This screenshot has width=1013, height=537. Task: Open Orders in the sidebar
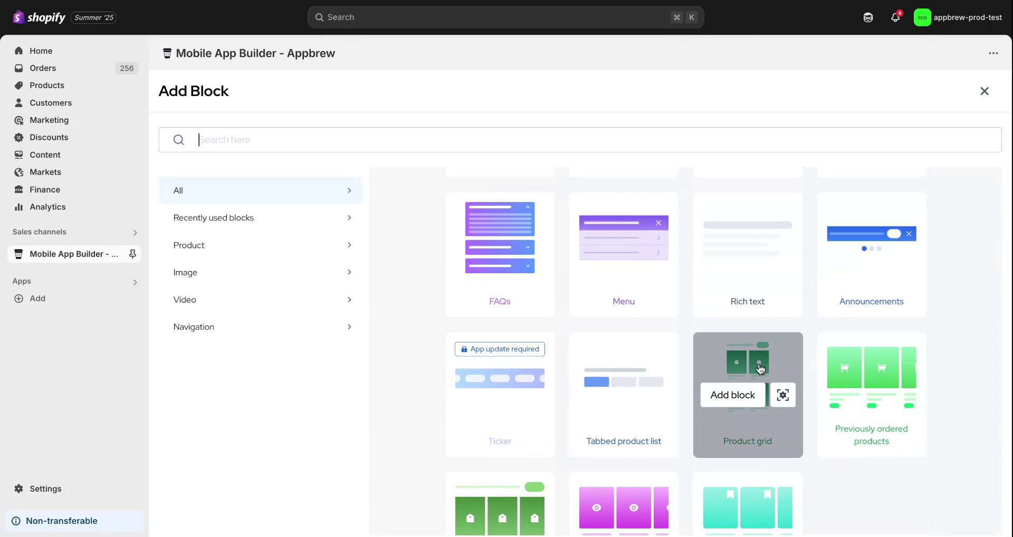click(43, 68)
